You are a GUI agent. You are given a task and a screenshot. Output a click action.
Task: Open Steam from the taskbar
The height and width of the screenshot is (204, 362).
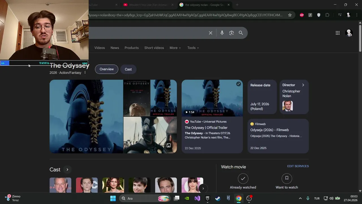click(218, 198)
